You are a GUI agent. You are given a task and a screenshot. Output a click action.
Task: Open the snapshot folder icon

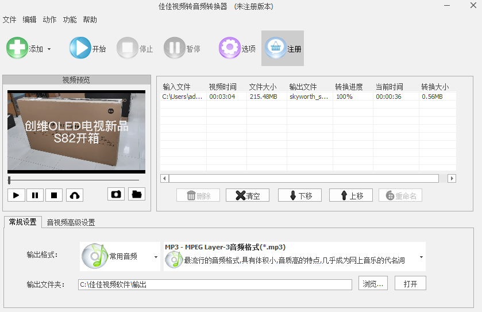click(x=136, y=194)
